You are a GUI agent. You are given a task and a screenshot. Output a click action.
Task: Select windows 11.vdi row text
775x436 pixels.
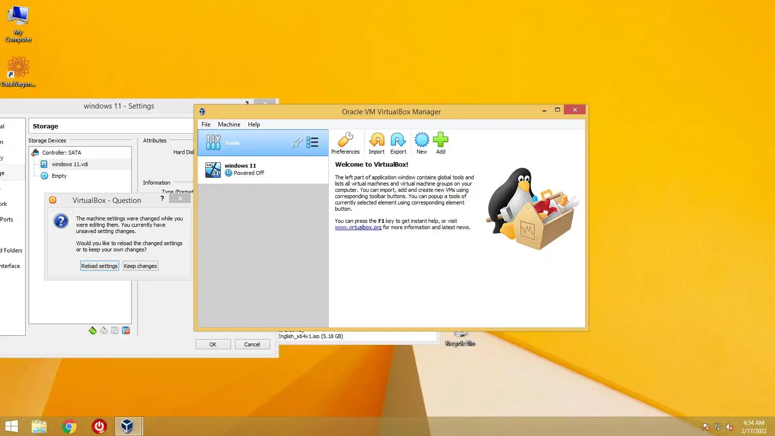coord(70,164)
